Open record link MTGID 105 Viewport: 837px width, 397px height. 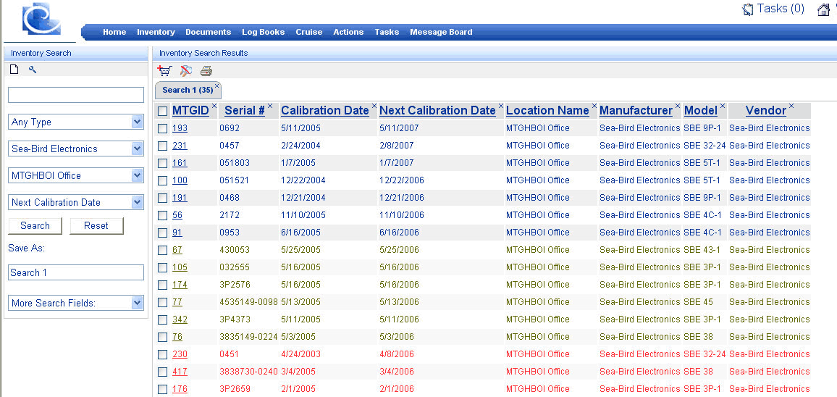(180, 267)
